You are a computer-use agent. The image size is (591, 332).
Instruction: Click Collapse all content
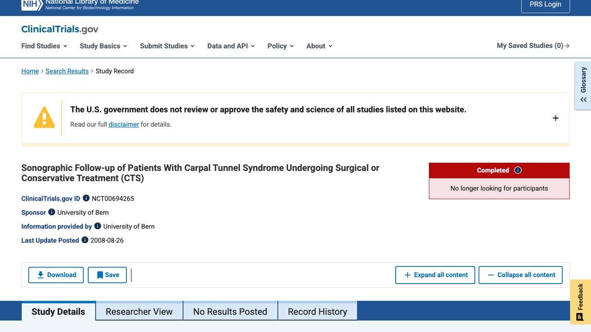[520, 275]
